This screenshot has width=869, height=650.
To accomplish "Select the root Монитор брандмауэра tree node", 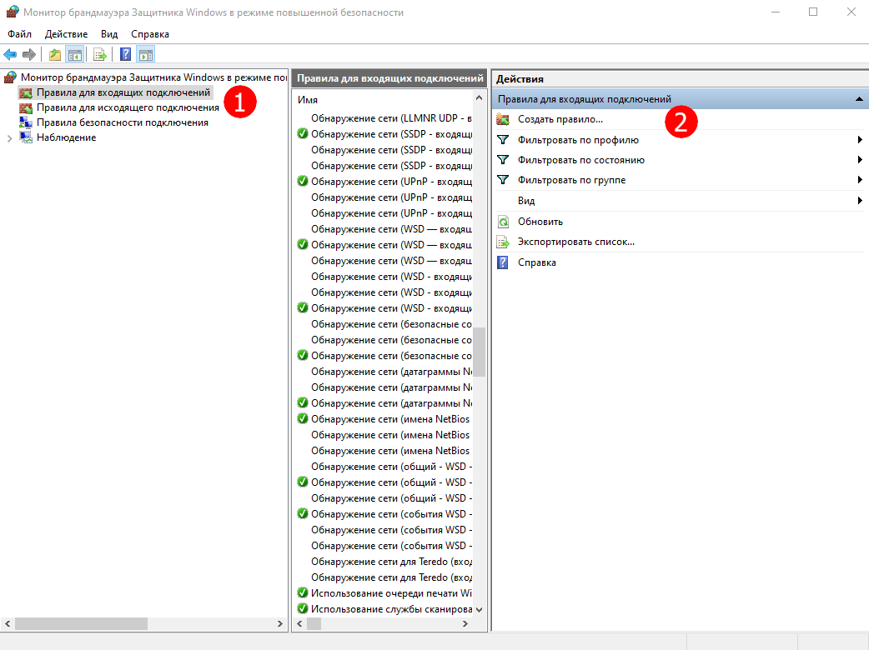I will [153, 77].
